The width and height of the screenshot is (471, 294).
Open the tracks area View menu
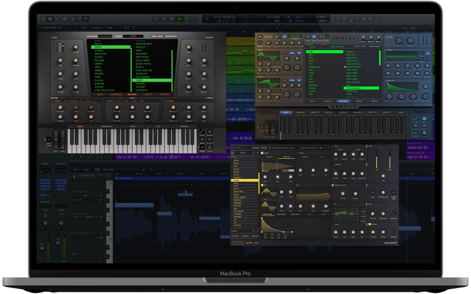click(110, 28)
